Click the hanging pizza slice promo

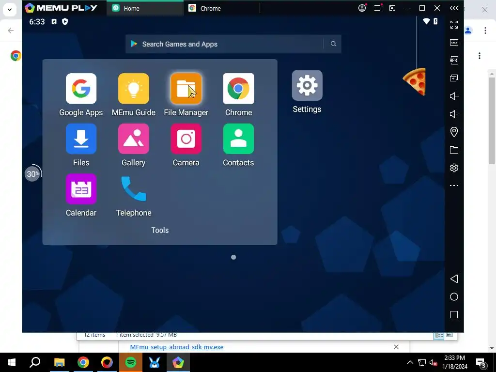(415, 81)
